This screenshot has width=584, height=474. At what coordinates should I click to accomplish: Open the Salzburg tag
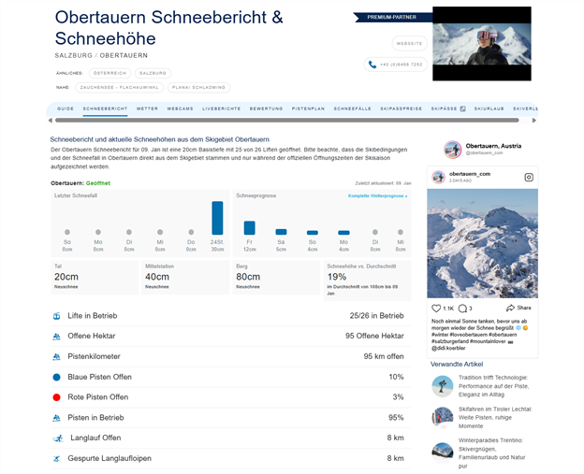(153, 73)
